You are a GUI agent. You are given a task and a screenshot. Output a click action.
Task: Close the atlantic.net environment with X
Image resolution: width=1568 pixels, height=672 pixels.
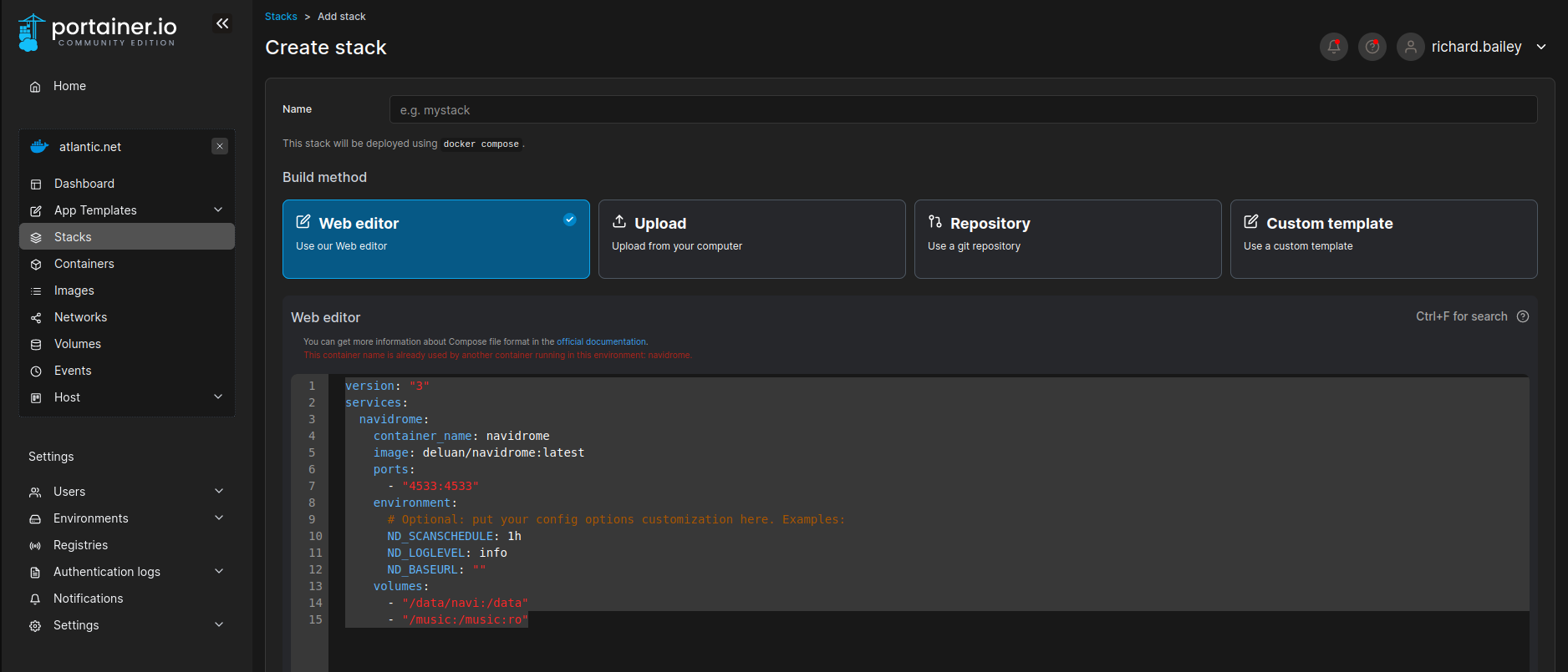220,146
